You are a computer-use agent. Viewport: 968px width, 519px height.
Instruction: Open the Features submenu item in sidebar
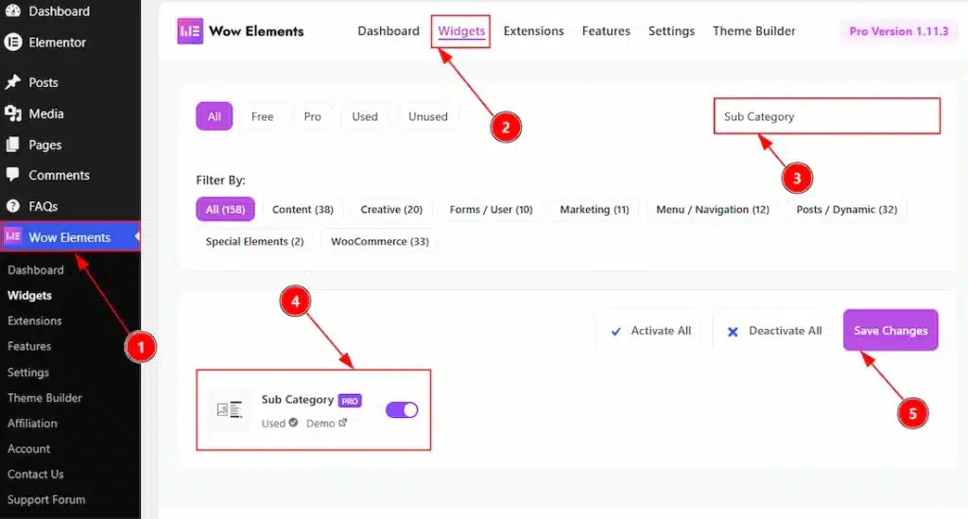(x=29, y=346)
